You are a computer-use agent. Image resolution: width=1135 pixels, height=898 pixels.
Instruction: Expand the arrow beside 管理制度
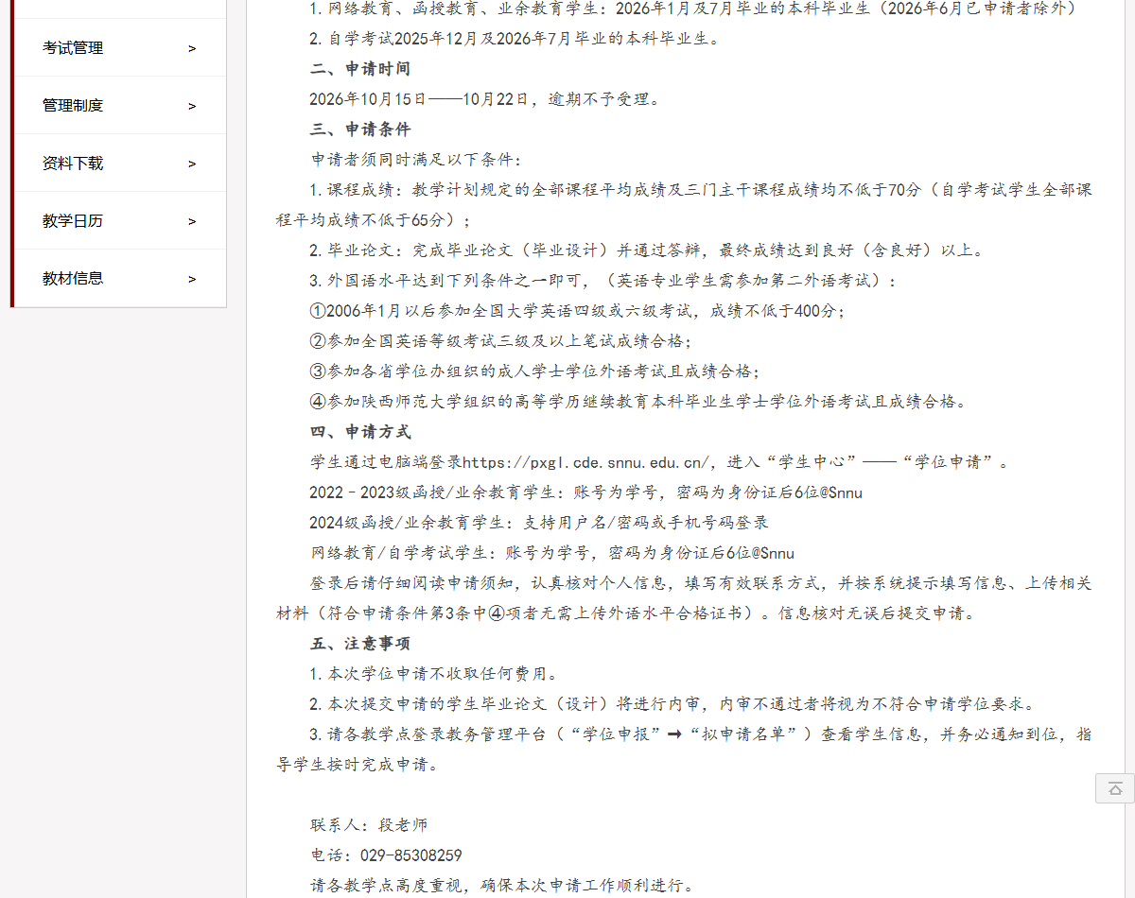click(192, 106)
